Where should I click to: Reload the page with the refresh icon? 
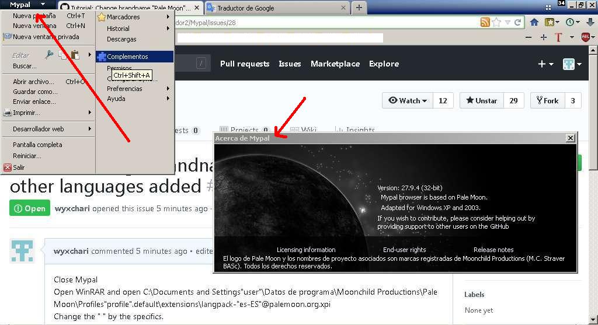click(517, 23)
